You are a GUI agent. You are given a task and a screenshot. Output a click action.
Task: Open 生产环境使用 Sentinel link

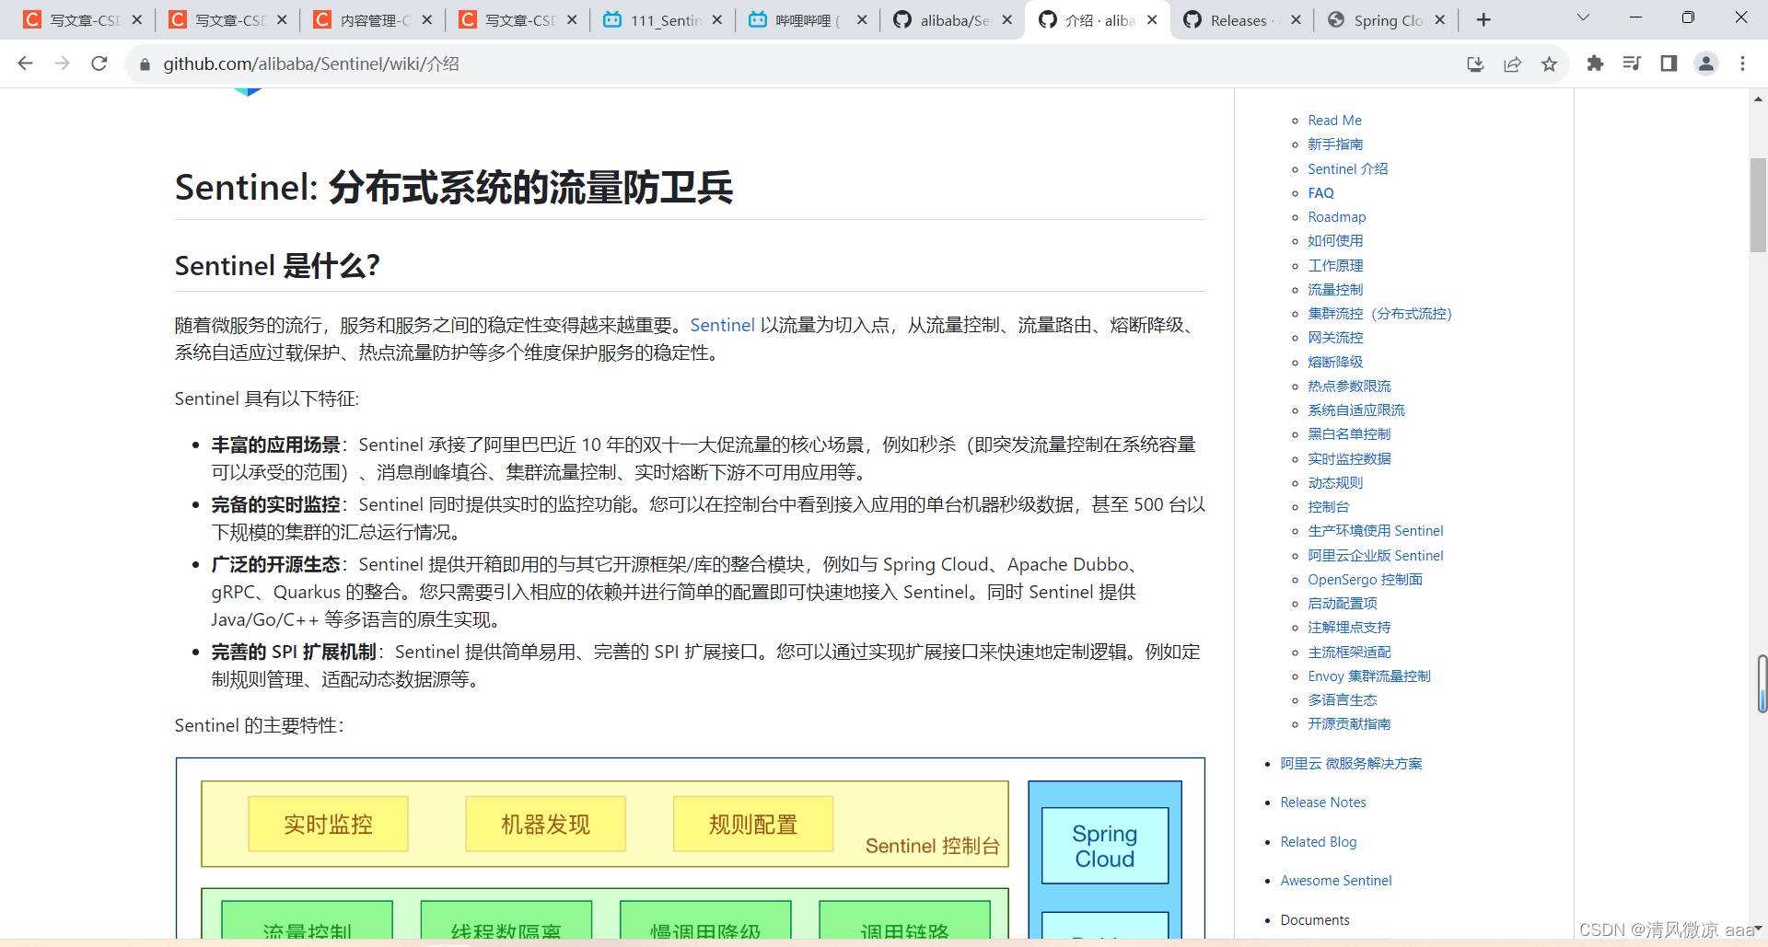[1376, 531]
